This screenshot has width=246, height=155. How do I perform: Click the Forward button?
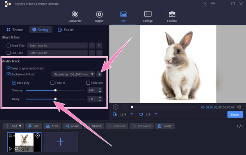[117, 126]
